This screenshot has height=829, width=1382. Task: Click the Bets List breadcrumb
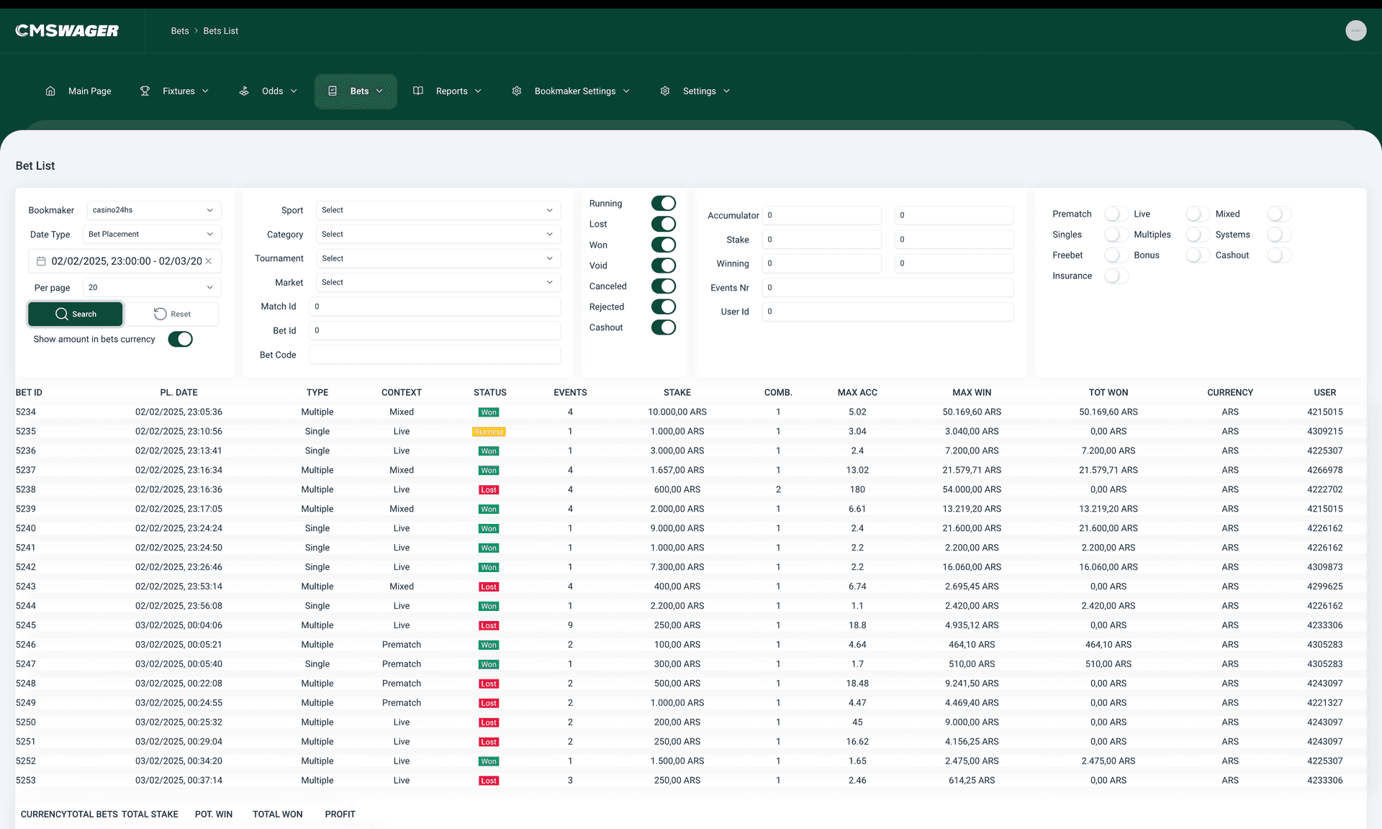click(221, 31)
